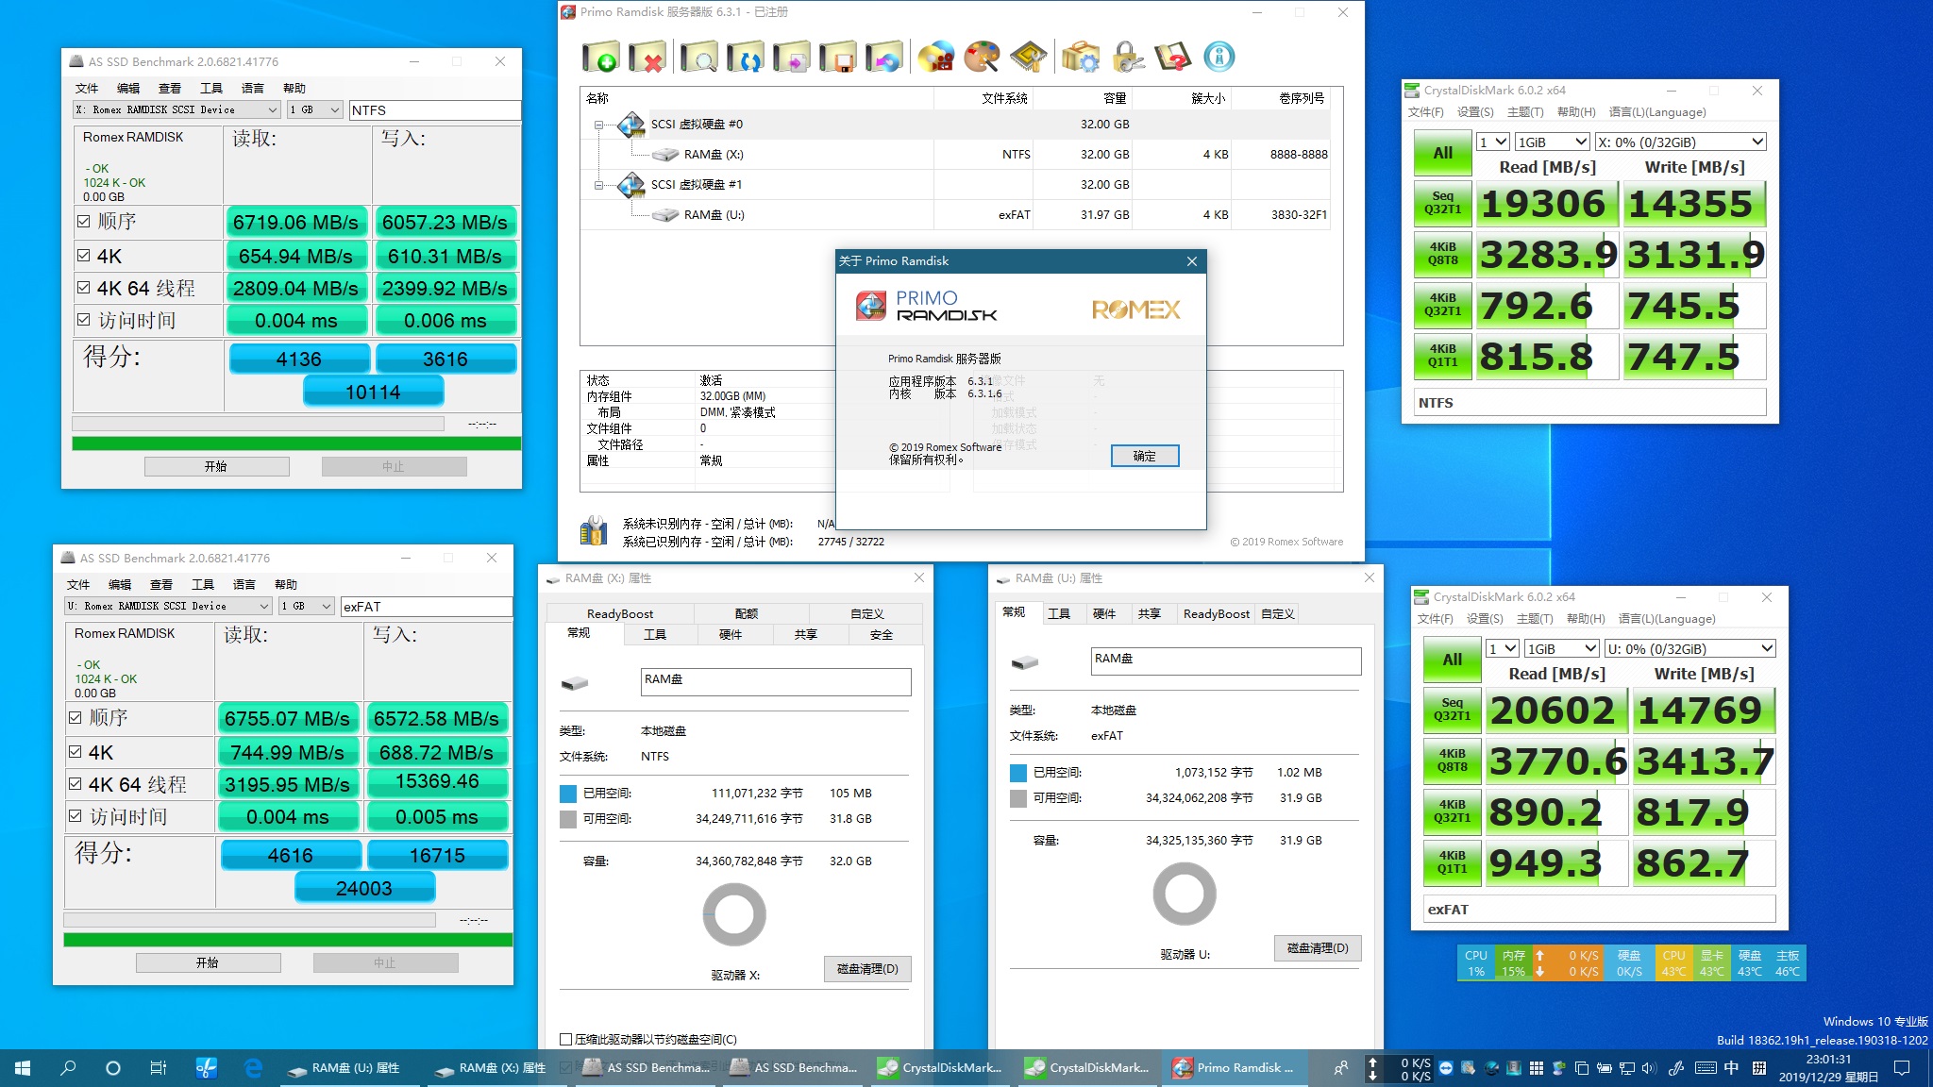Screen dimensions: 1933x1087
Task: Click green progress bar in NTFS AS SSD window
Action: (x=296, y=443)
